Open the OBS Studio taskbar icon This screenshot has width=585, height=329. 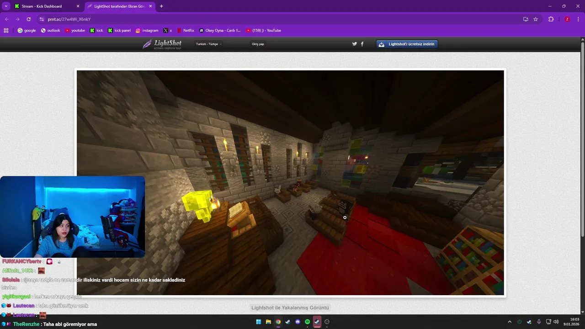point(327,322)
